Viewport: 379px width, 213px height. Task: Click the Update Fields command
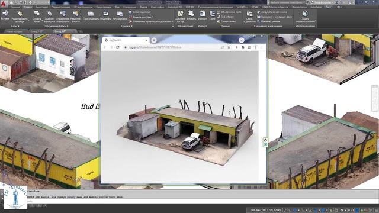pos(229,12)
